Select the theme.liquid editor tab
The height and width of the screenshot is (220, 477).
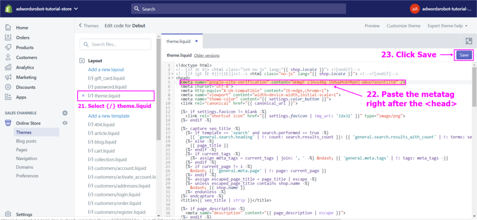tap(179, 41)
